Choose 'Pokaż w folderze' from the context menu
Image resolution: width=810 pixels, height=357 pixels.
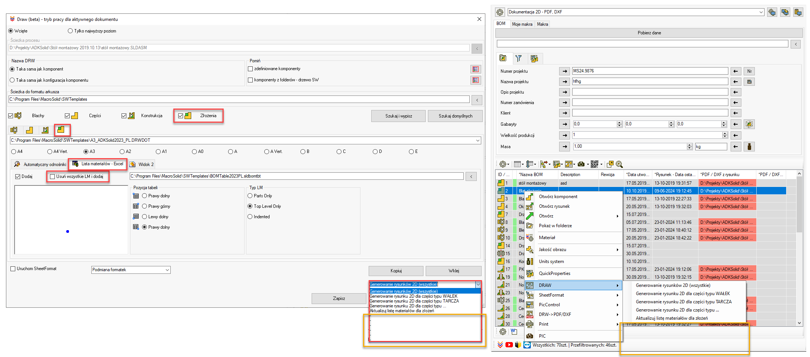pyautogui.click(x=555, y=226)
